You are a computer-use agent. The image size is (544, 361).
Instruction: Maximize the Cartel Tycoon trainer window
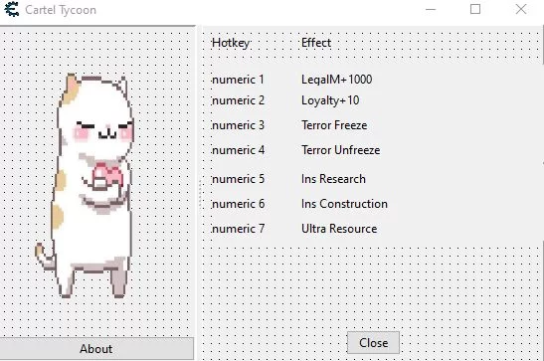pyautogui.click(x=475, y=9)
